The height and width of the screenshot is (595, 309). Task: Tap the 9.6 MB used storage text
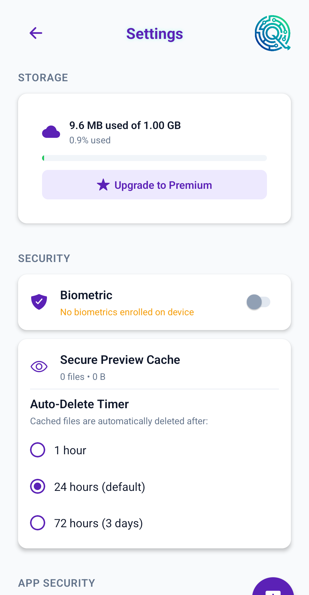[x=125, y=126]
